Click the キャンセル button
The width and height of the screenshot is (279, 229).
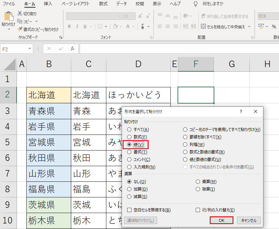[x=249, y=221]
